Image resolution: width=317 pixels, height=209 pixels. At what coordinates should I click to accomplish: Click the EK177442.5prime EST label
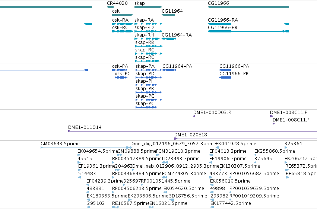(x=231, y=203)
